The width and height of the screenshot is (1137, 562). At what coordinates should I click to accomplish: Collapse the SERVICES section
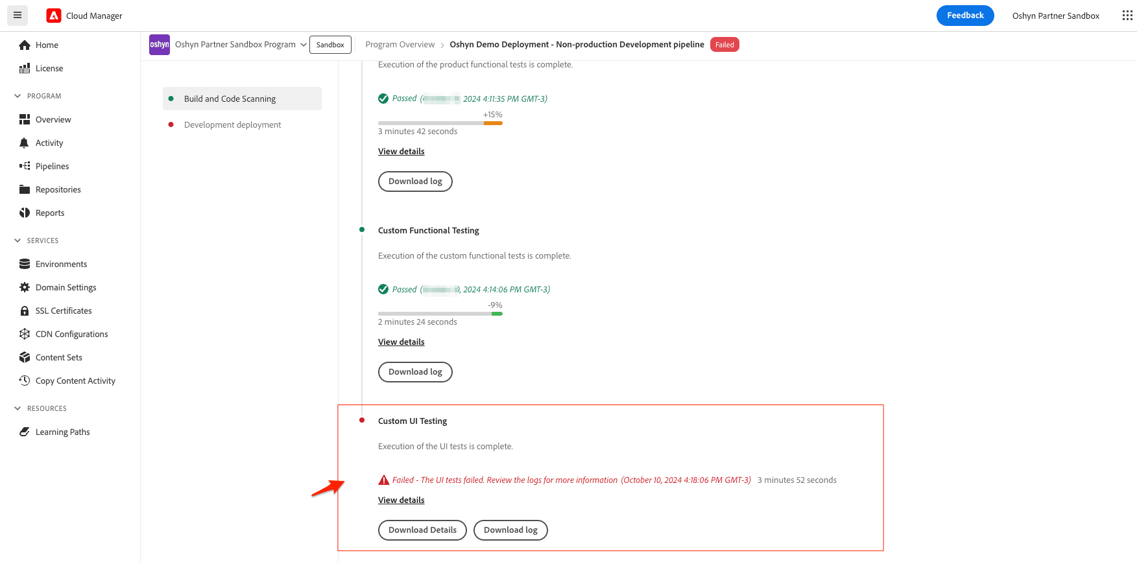tap(18, 240)
